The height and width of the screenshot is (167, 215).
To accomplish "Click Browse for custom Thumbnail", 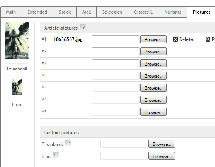I will point(162,144).
